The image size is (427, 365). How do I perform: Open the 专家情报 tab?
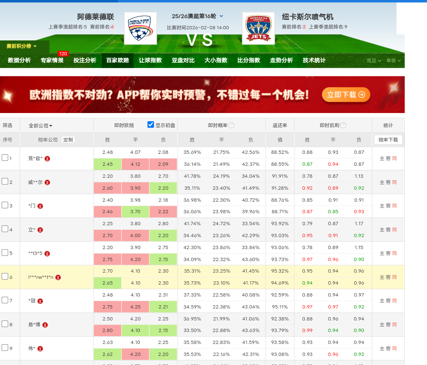[52, 60]
